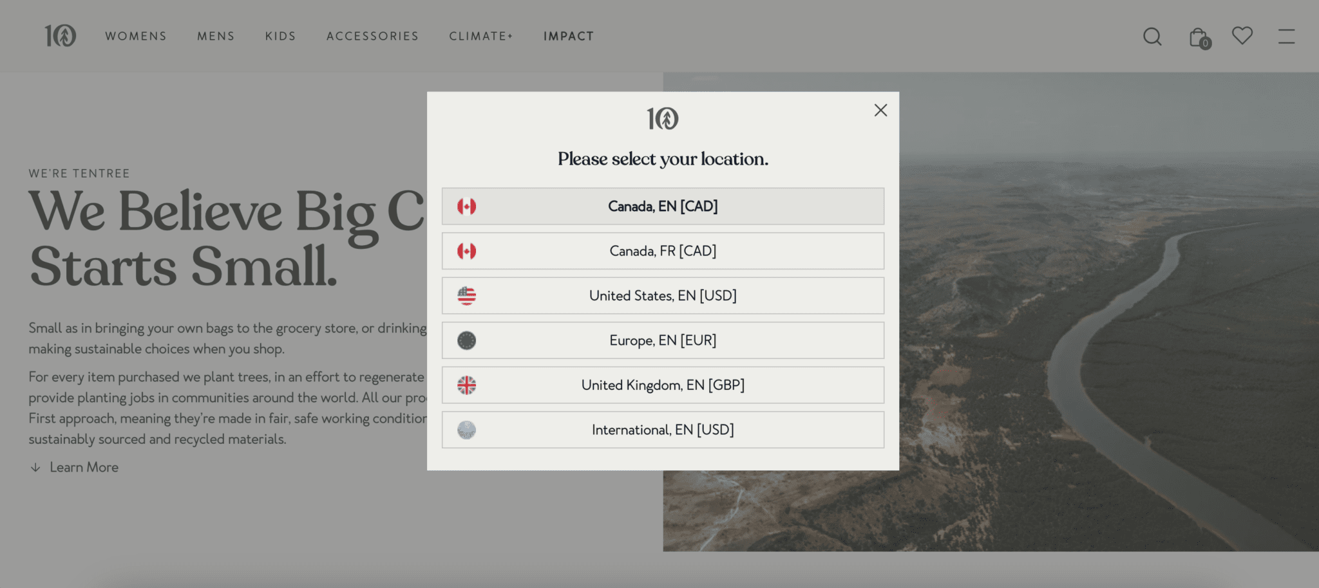Open the CLIMATE+ menu
The height and width of the screenshot is (588, 1319).
(x=480, y=37)
